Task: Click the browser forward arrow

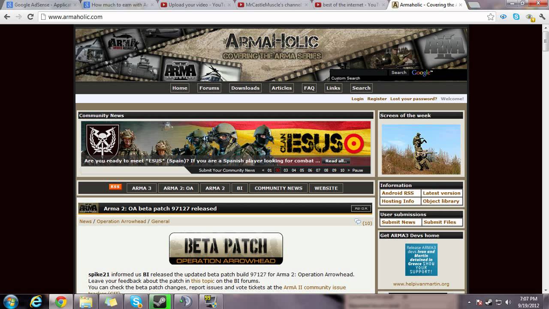Action: [18, 17]
